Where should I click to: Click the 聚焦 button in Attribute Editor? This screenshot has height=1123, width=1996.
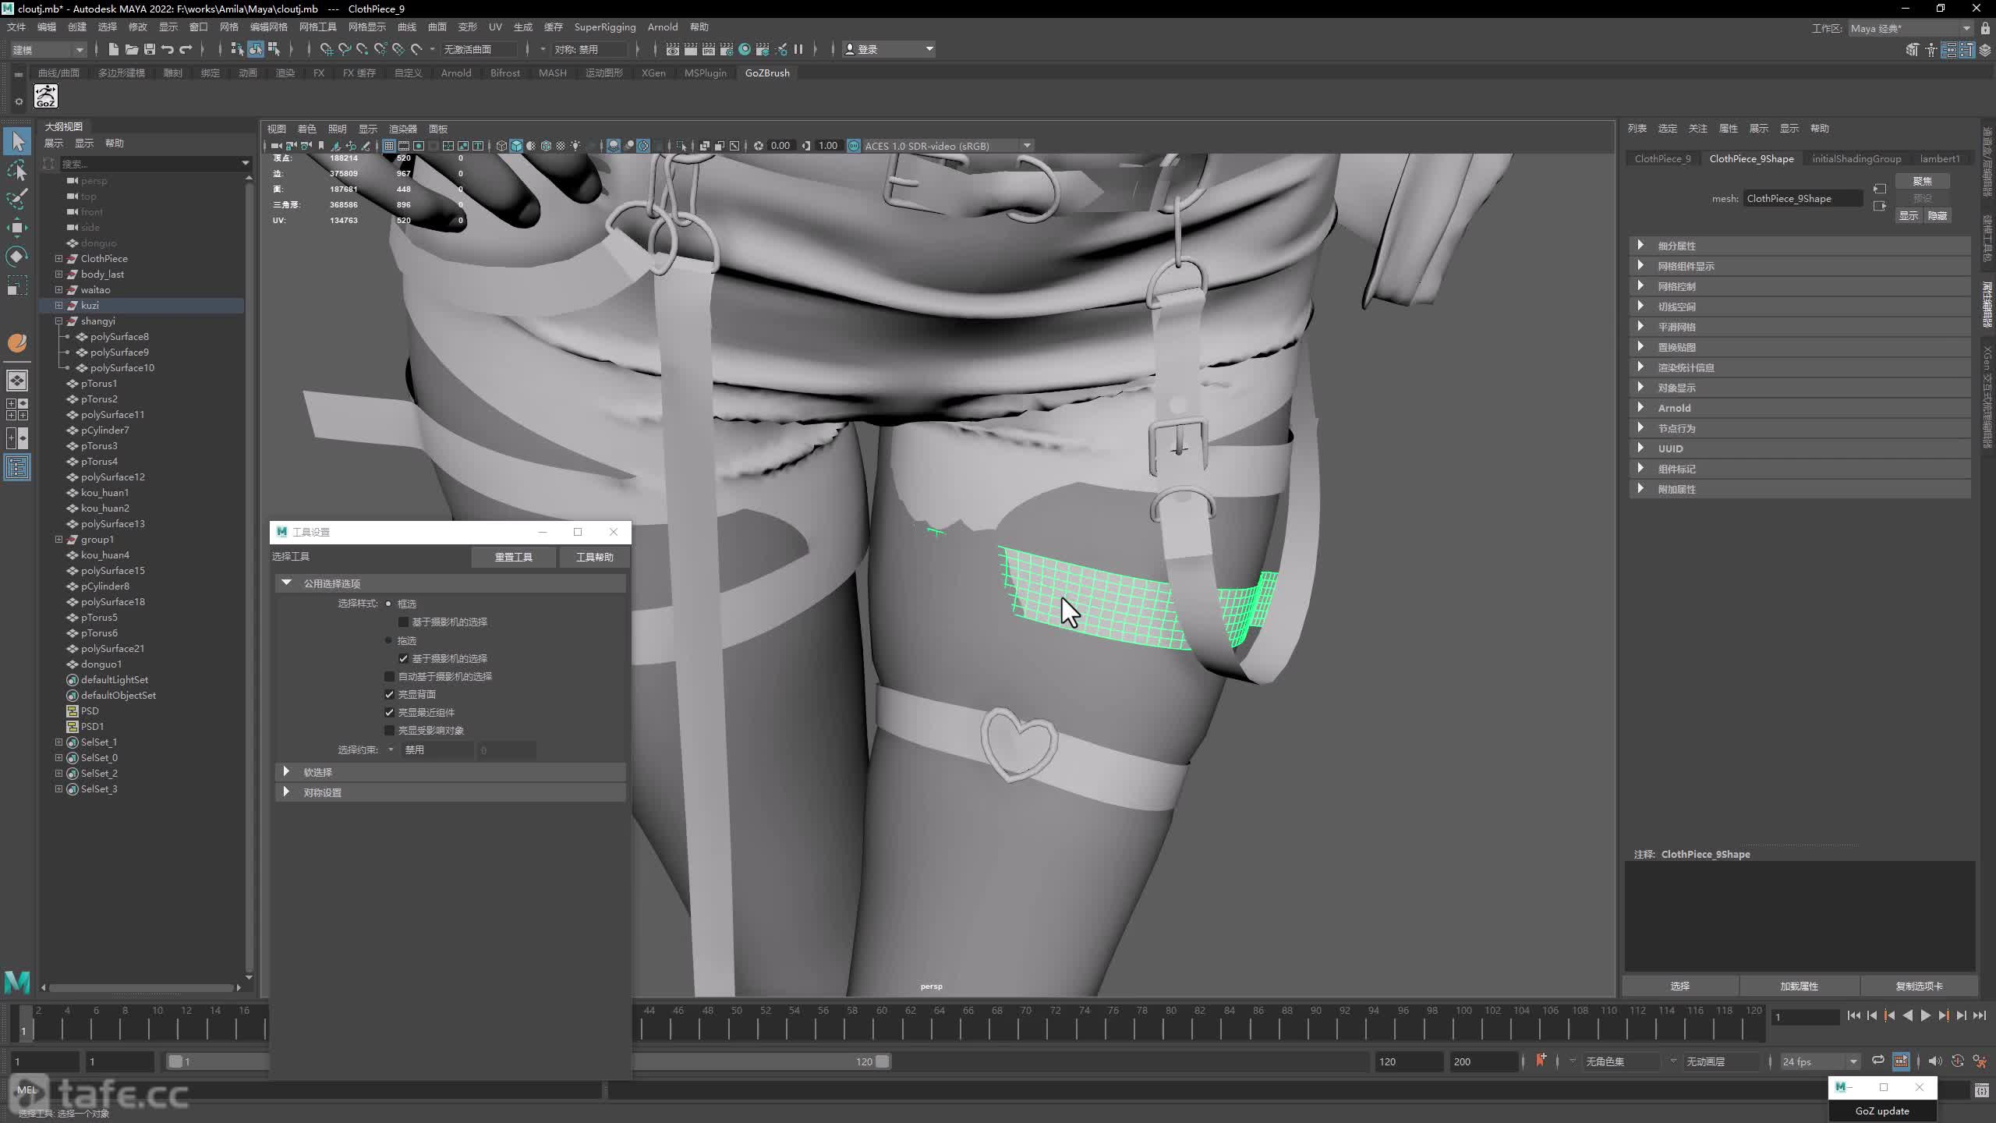(1923, 181)
